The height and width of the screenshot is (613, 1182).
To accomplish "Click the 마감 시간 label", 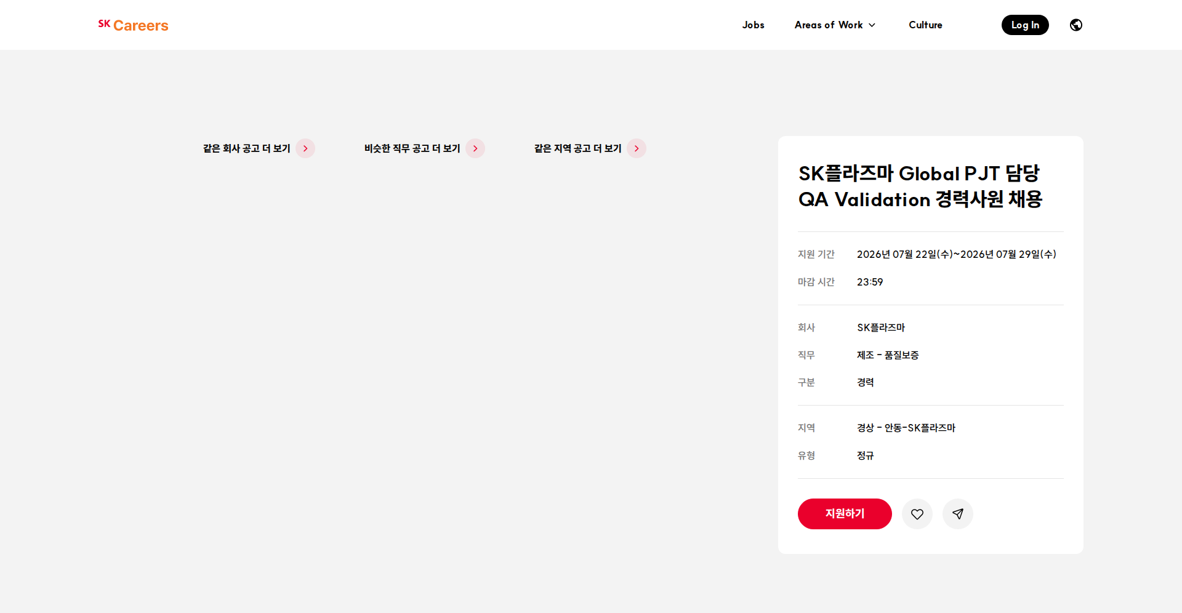I will coord(816,282).
